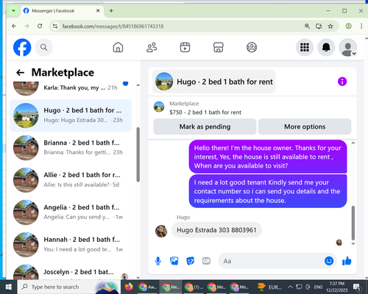
Task: Open Windows Start menu
Action: tap(8, 287)
